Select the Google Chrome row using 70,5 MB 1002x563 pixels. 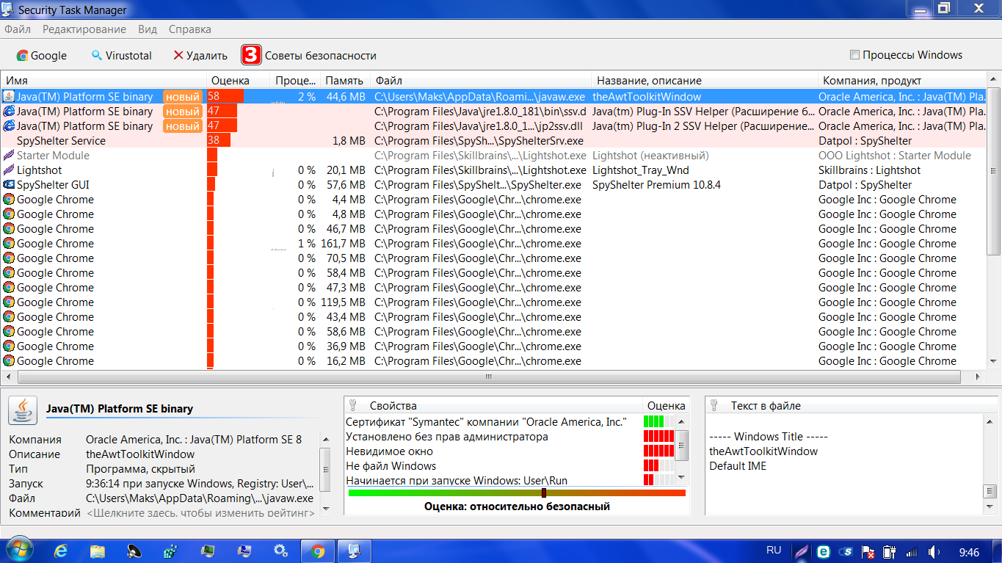[x=493, y=258]
